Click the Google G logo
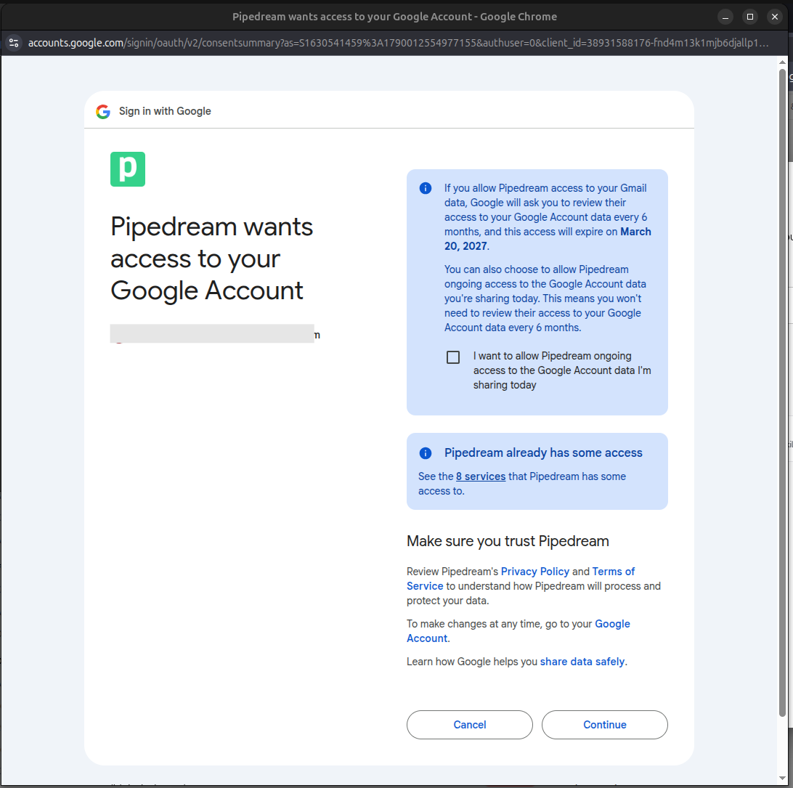 103,111
